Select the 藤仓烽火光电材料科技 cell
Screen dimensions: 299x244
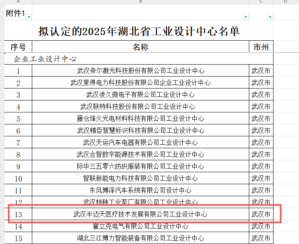click(x=141, y=119)
